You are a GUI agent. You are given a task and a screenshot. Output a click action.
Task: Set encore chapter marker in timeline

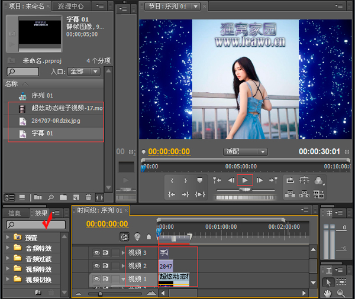pyautogui.click(x=137, y=236)
